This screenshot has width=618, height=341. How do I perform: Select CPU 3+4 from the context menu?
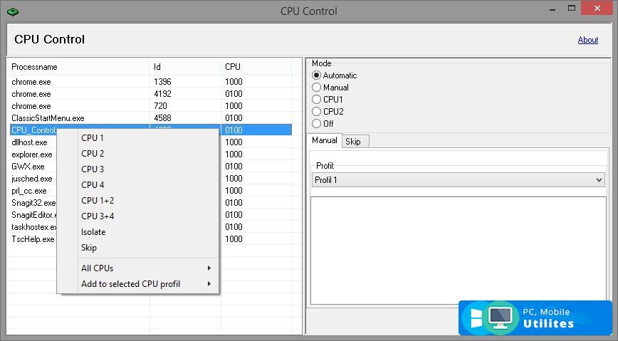coord(137,216)
